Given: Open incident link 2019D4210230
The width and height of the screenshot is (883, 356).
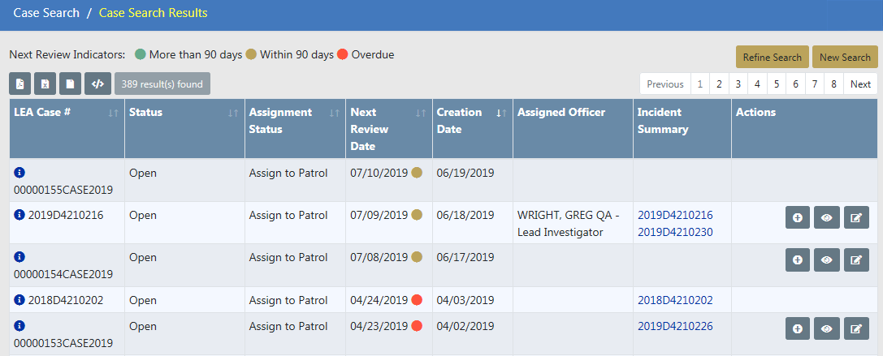Looking at the screenshot, I should tap(675, 233).
